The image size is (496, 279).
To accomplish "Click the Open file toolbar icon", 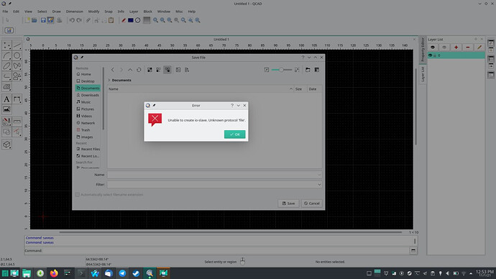I will [35, 20].
